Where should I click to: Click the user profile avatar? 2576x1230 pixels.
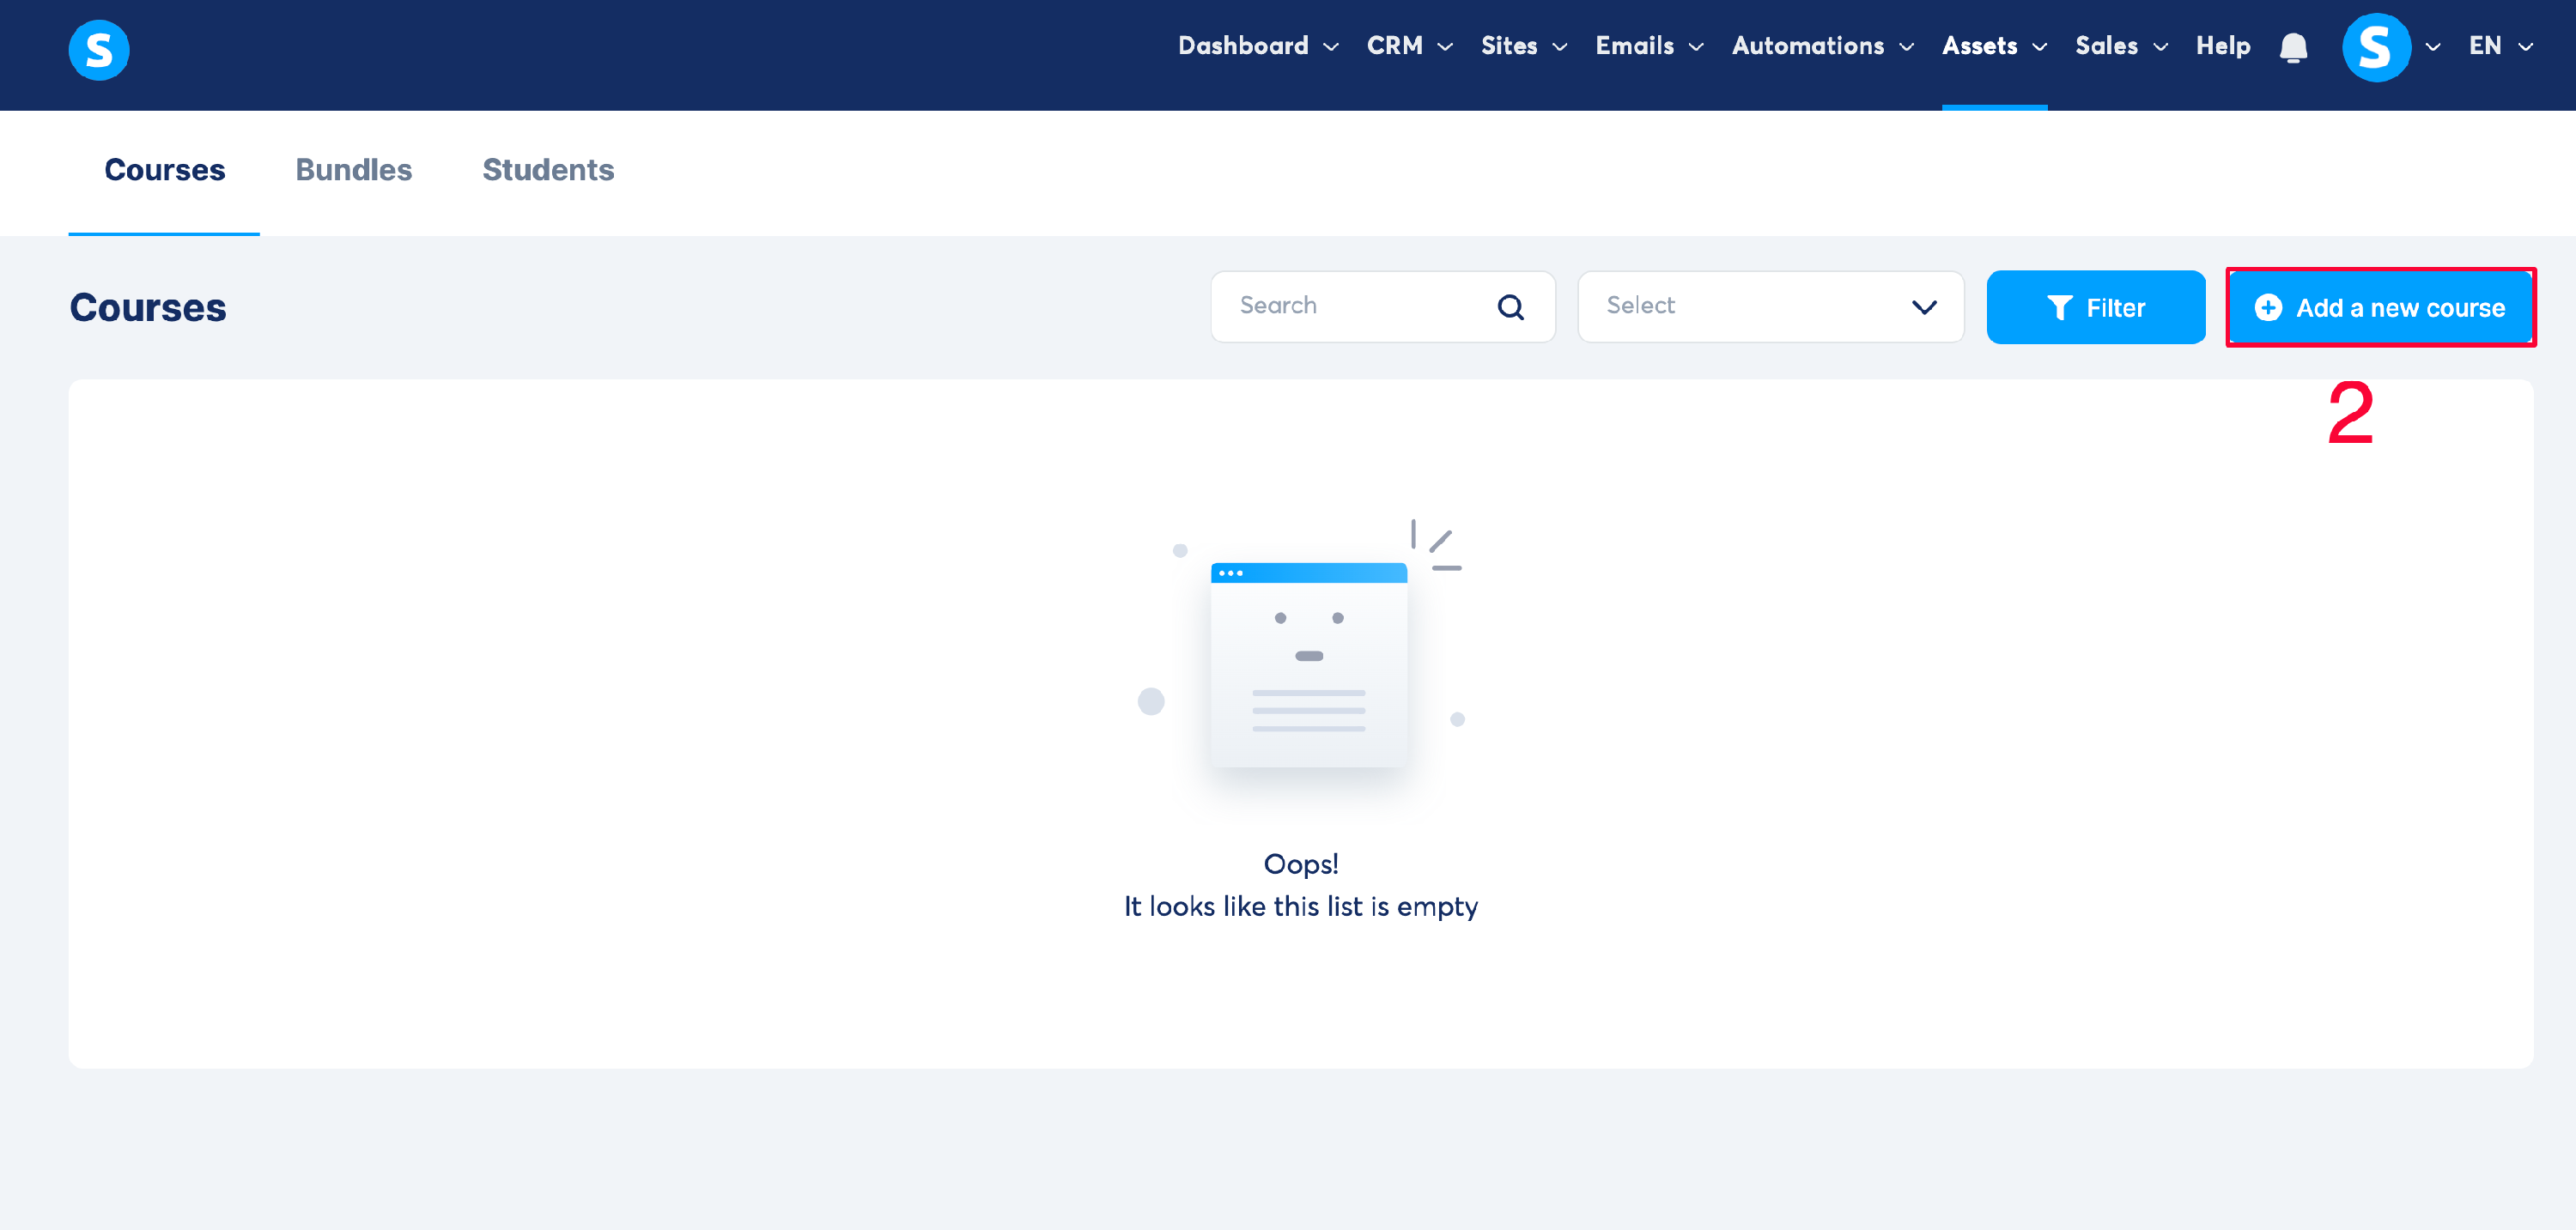tap(2376, 47)
